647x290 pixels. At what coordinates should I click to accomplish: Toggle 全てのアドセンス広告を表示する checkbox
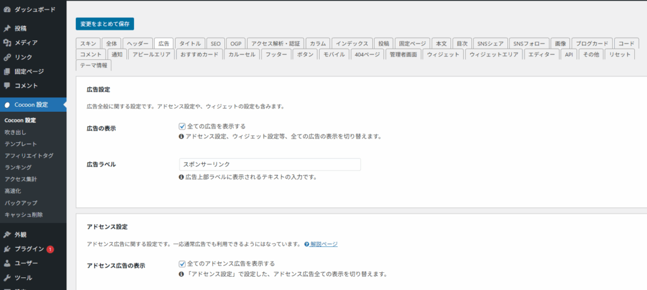[x=183, y=263]
